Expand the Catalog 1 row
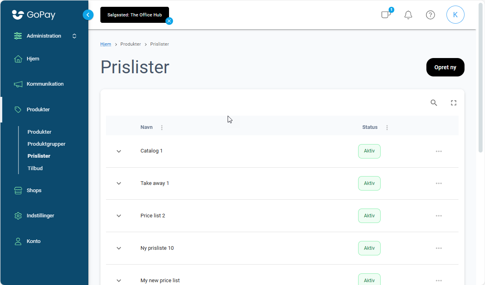The height and width of the screenshot is (285, 485). click(119, 151)
